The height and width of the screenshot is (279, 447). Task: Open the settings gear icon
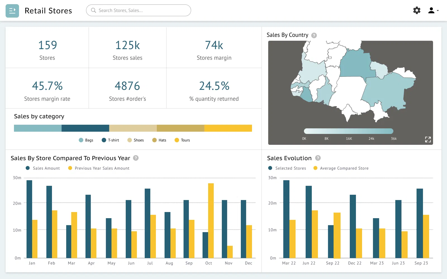tap(417, 11)
